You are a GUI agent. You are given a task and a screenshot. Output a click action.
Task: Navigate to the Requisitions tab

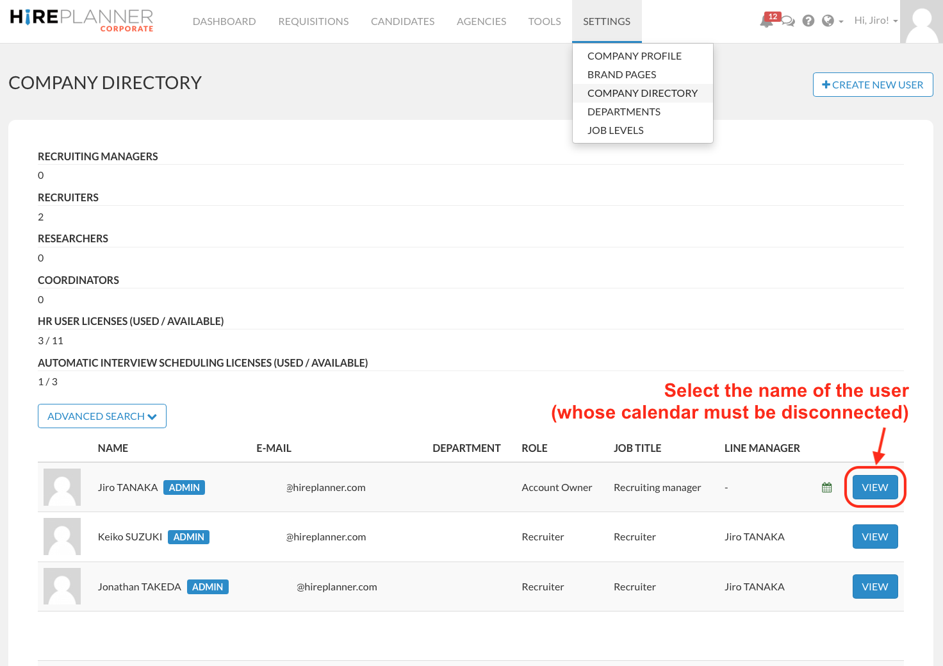click(x=313, y=22)
